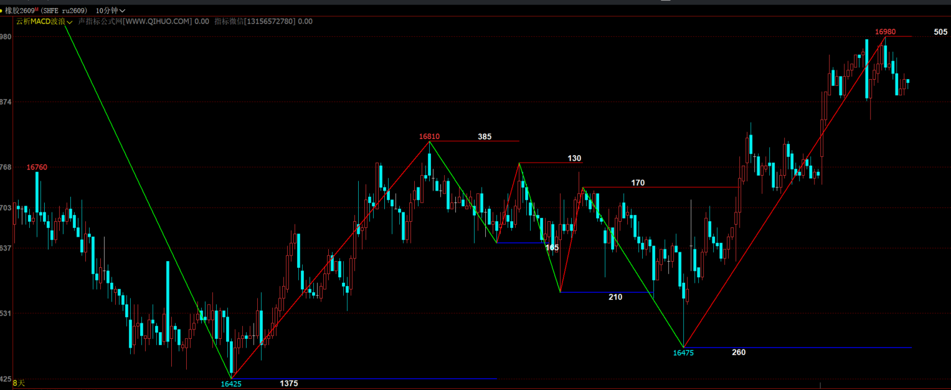
Task: Select the 橡胶2609 contract title
Action: pyautogui.click(x=19, y=11)
